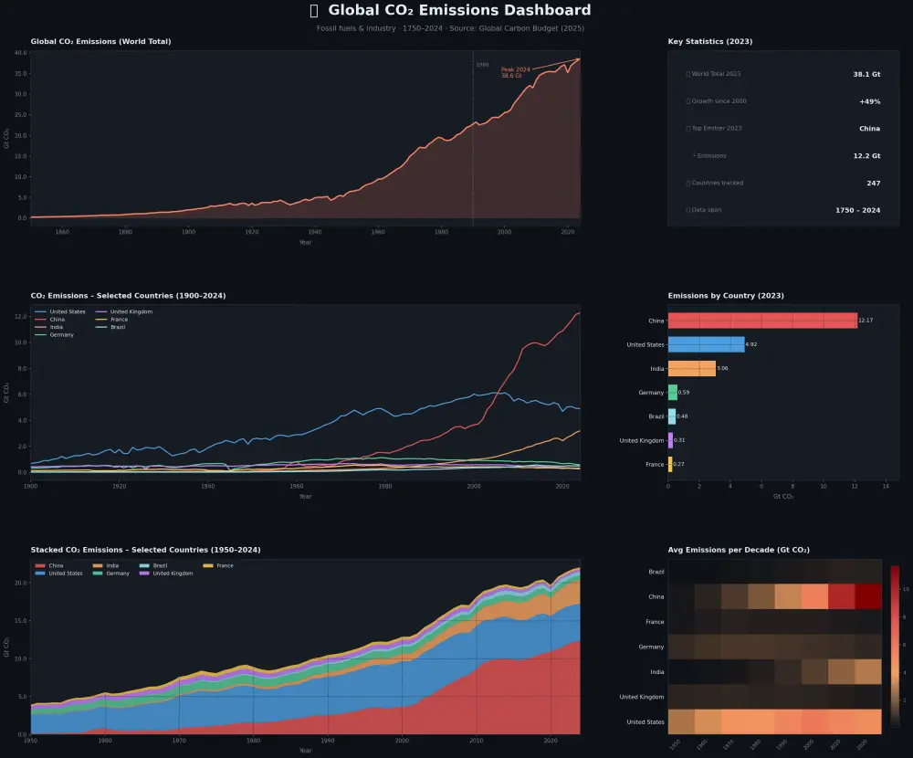Click the 'CO₂ Emissions - Selected Countries (1900-2024)' title
The image size is (913, 758).
[x=128, y=295]
